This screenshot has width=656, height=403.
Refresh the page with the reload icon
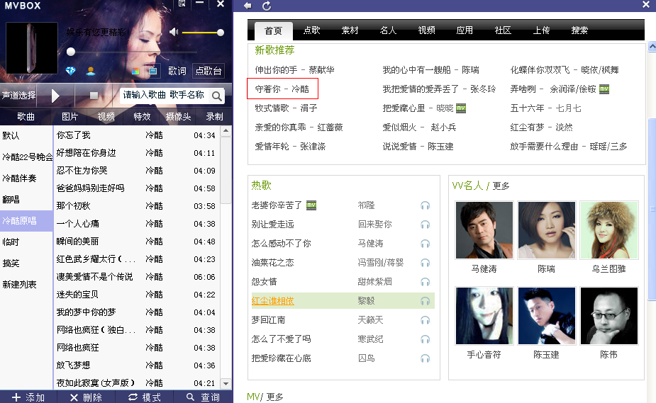(x=267, y=6)
